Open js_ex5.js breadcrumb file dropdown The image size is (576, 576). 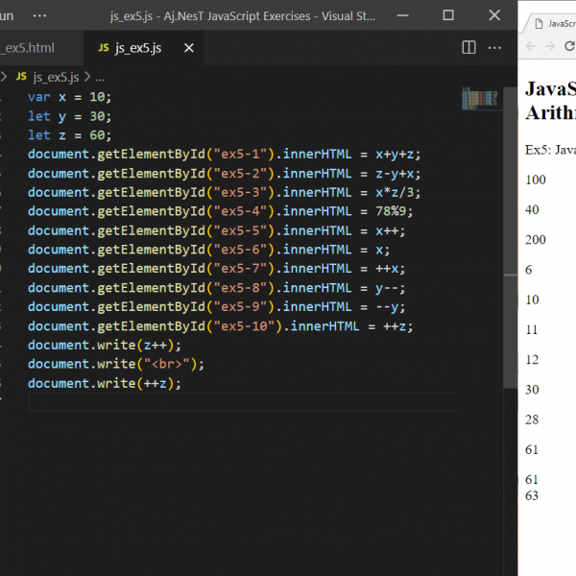(56, 77)
